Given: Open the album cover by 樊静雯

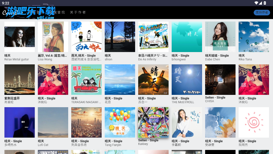Looking at the screenshot, I should [220, 122].
